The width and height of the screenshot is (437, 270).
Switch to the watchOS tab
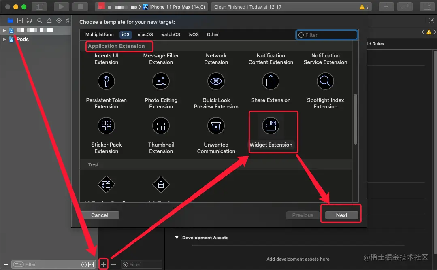click(170, 34)
